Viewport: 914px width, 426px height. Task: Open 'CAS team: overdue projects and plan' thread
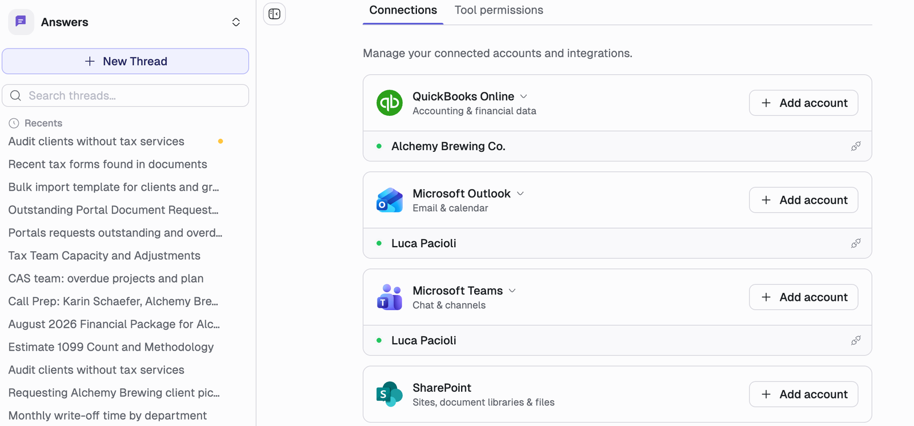[x=106, y=279]
